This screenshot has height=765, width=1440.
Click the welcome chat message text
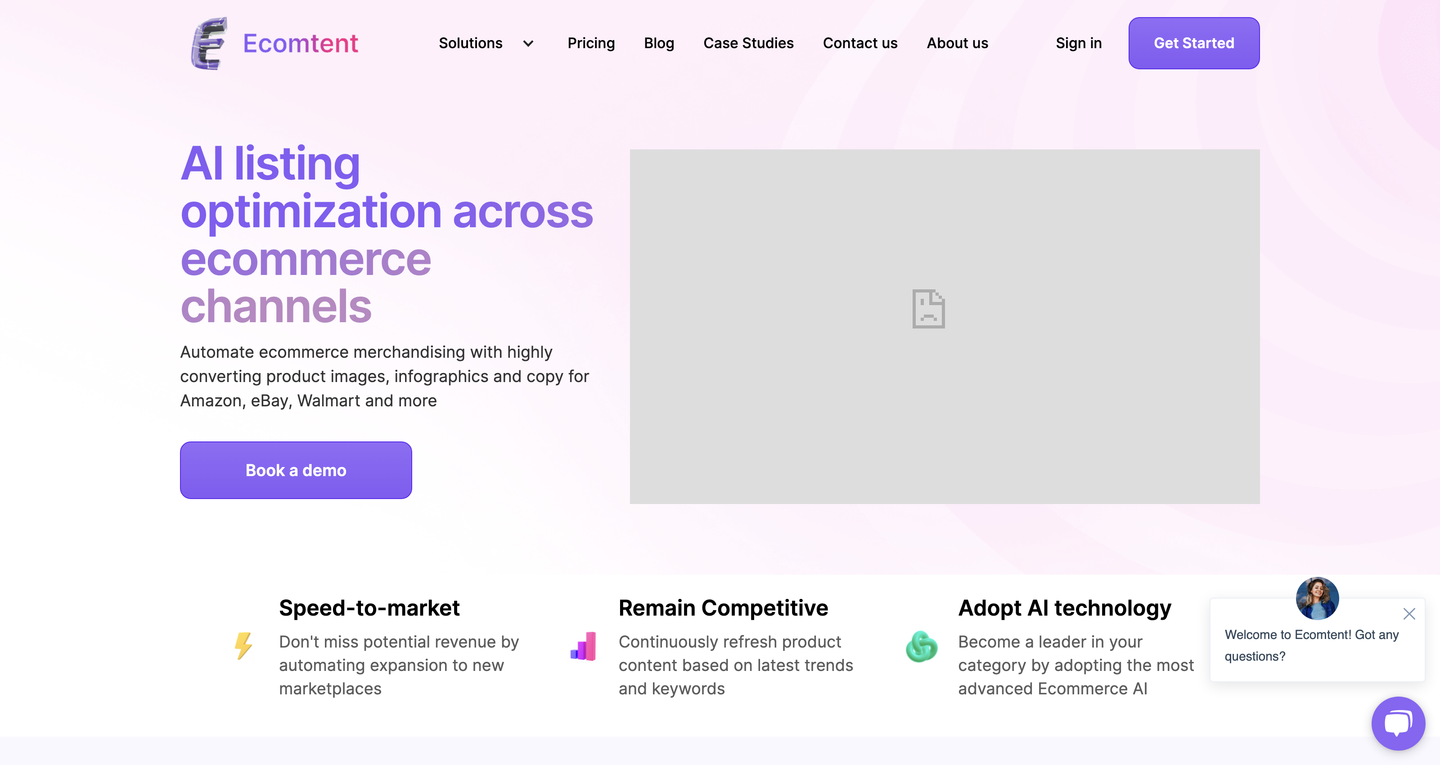point(1311,645)
